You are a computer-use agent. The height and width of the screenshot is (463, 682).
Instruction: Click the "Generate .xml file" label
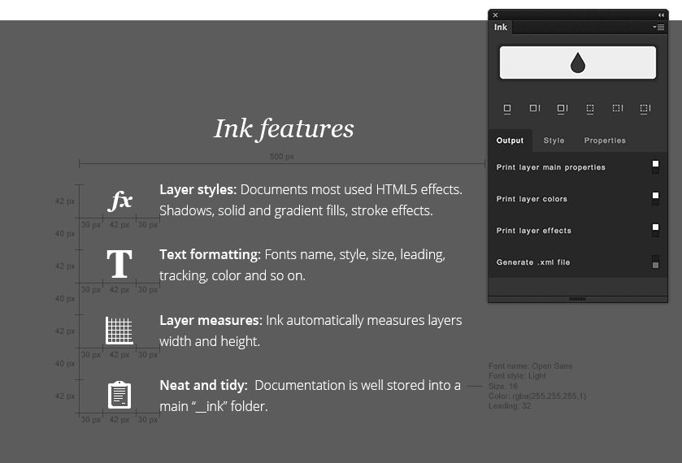click(x=532, y=262)
